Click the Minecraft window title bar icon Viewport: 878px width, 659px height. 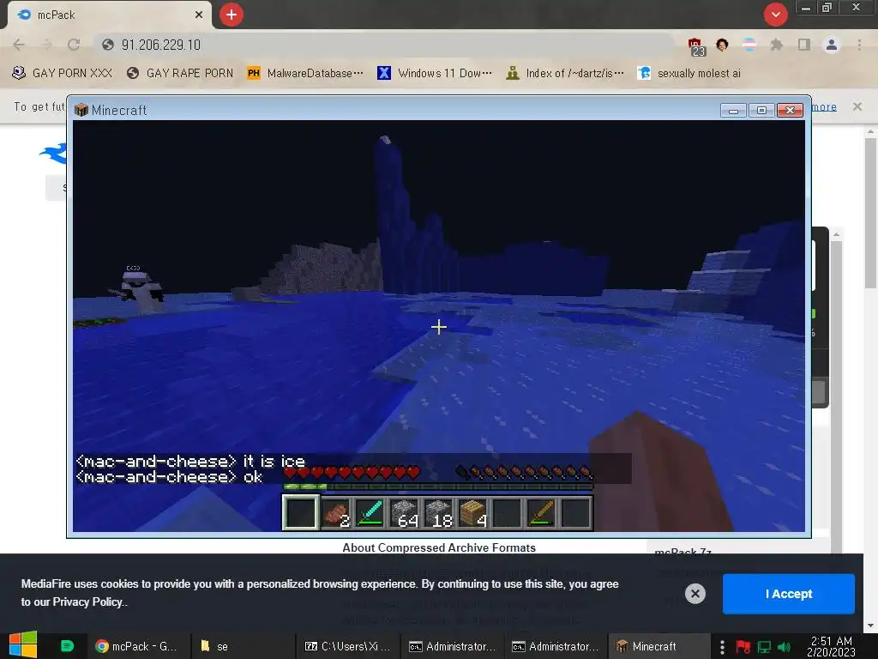pos(81,110)
